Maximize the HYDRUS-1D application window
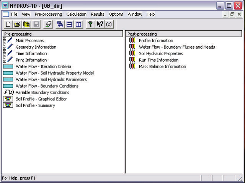 coord(229,6)
